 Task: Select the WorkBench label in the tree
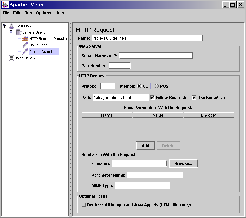point(25,58)
